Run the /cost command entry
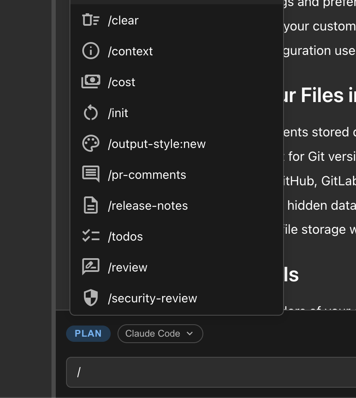 [x=121, y=82]
